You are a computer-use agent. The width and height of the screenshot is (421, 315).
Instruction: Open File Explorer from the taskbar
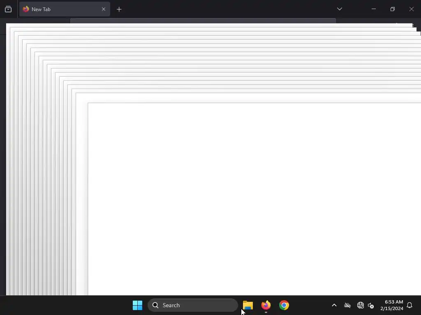(x=248, y=305)
